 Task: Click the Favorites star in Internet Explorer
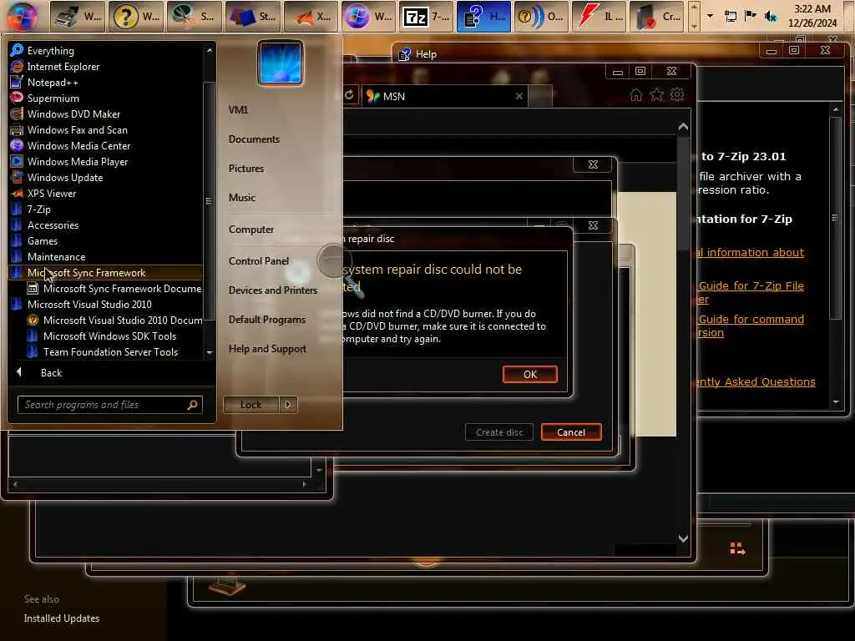(x=656, y=95)
